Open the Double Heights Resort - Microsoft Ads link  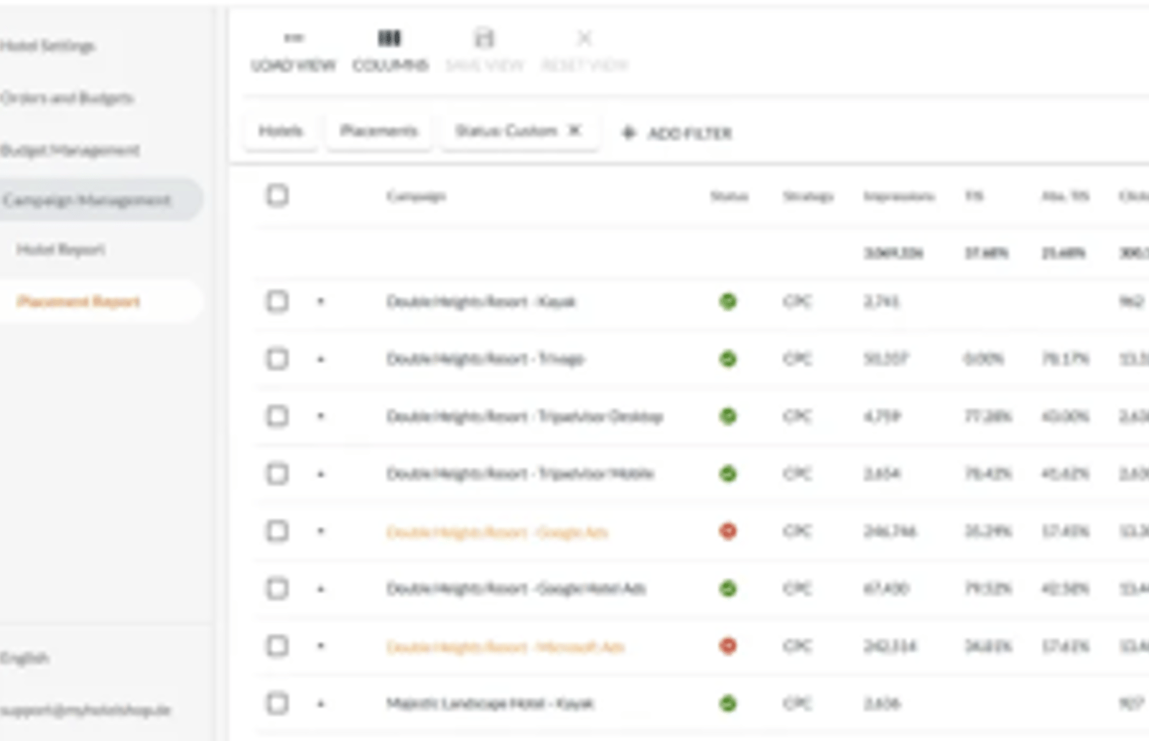tap(505, 647)
